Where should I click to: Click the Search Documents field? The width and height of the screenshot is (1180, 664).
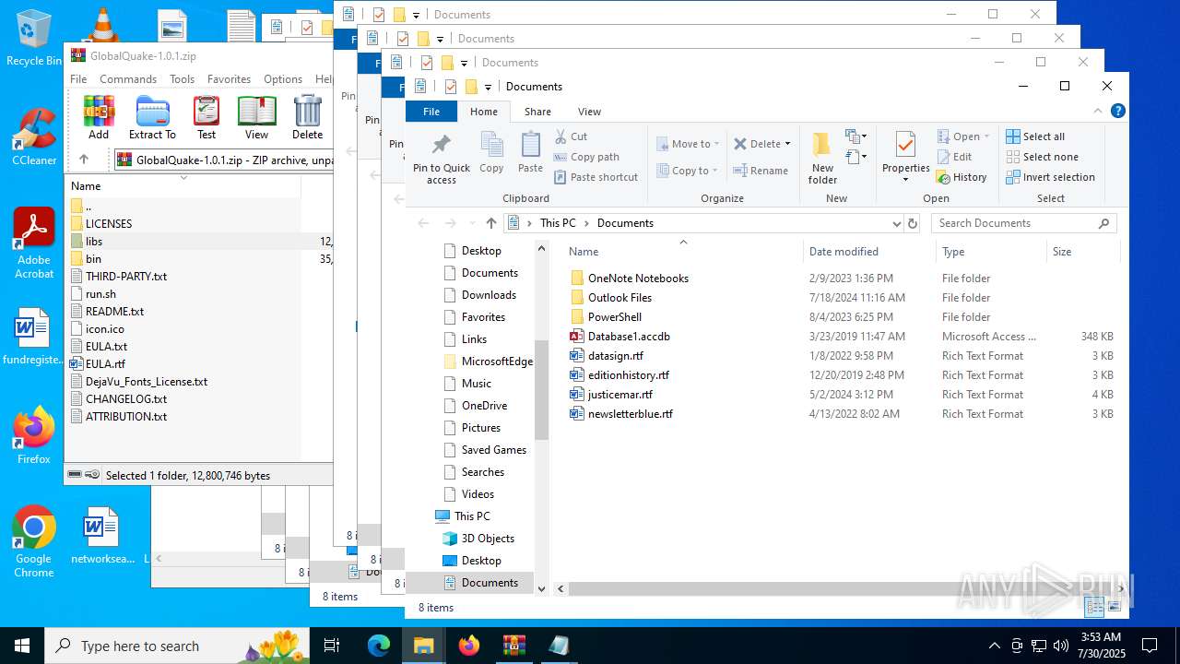coord(1024,223)
